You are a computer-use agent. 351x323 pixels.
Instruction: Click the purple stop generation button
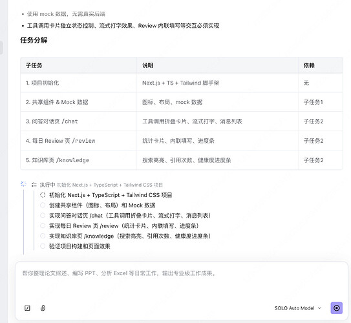(x=336, y=308)
